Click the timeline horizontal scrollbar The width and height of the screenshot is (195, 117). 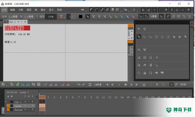tap(115, 91)
